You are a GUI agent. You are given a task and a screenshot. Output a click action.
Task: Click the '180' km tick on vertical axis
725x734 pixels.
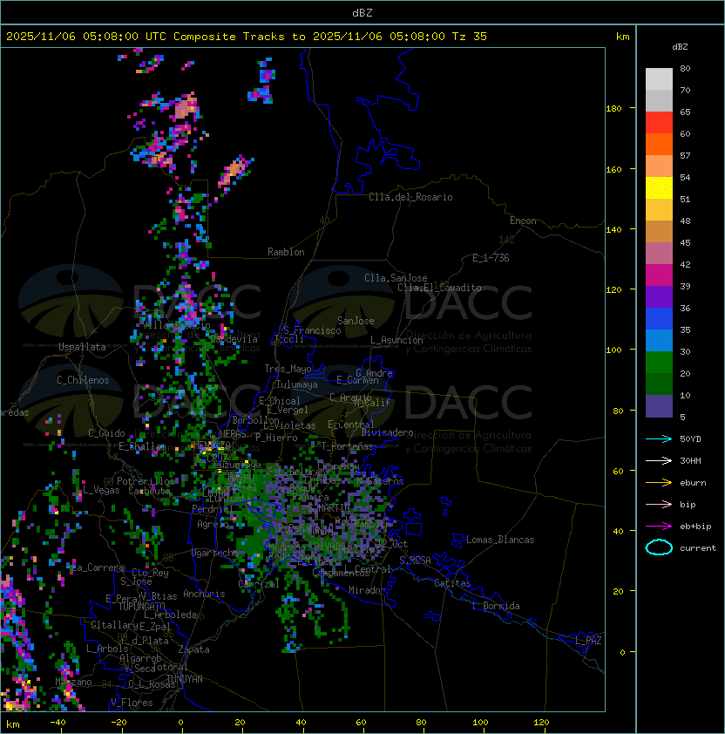tap(613, 109)
